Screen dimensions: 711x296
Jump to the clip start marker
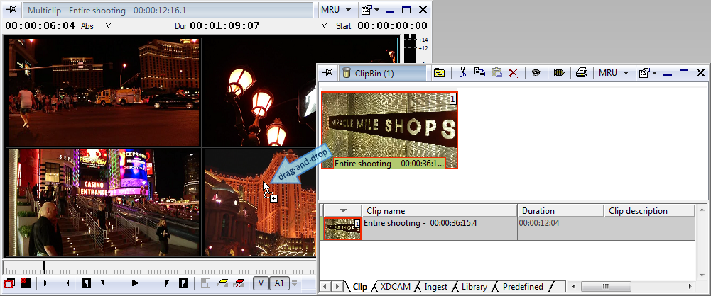click(x=48, y=283)
